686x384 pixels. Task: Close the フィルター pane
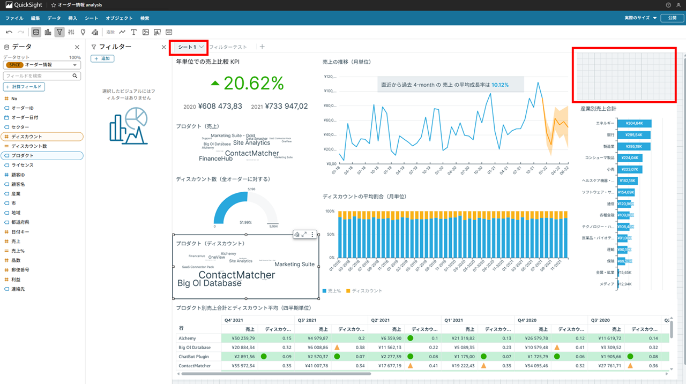pos(164,47)
